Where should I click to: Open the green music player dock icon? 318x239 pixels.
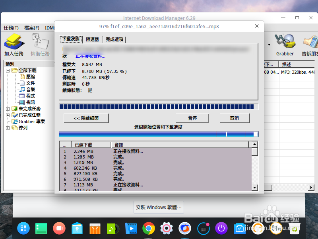(113, 229)
